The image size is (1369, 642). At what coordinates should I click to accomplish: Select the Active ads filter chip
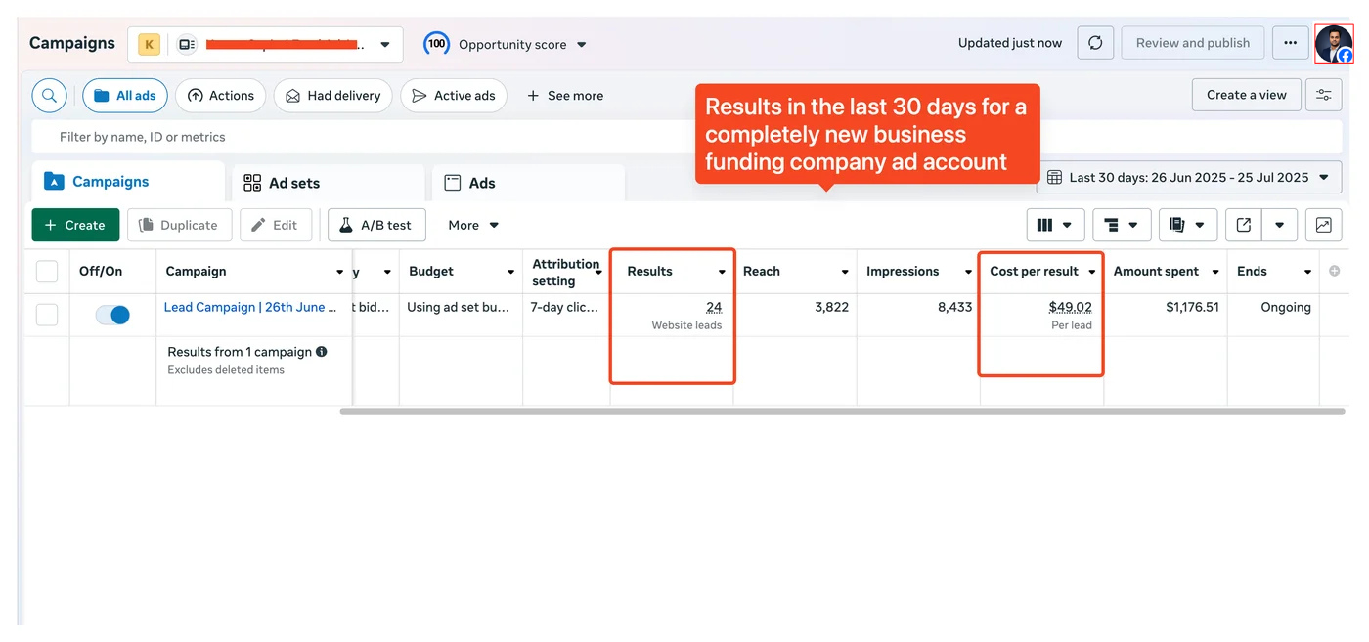454,96
